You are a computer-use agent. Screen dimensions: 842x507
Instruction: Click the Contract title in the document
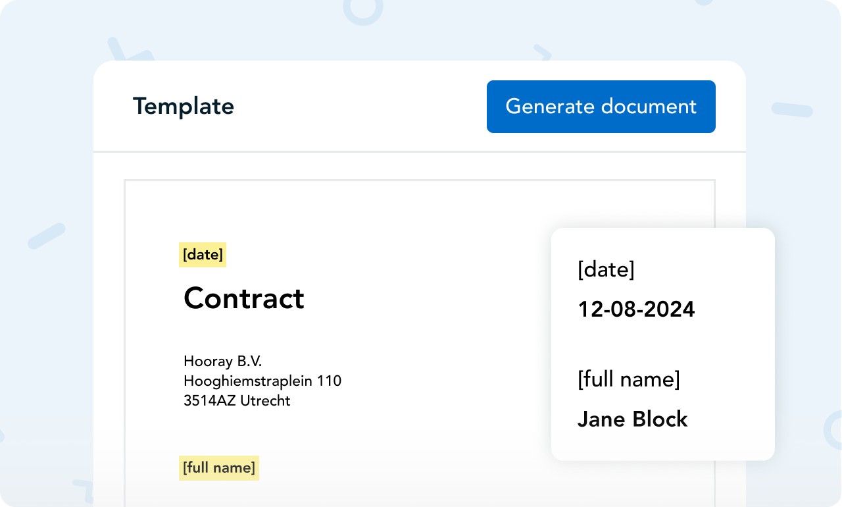[x=244, y=298]
